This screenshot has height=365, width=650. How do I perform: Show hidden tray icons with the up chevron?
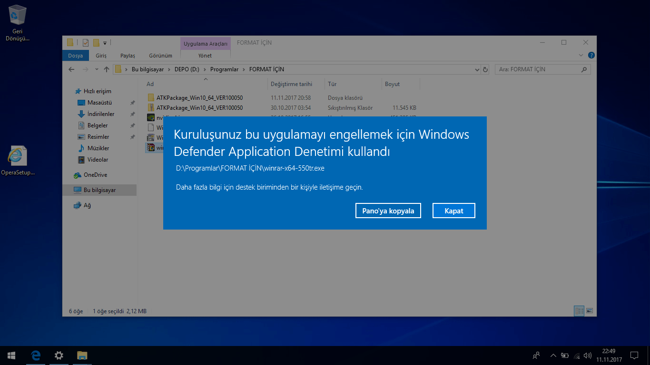point(553,355)
